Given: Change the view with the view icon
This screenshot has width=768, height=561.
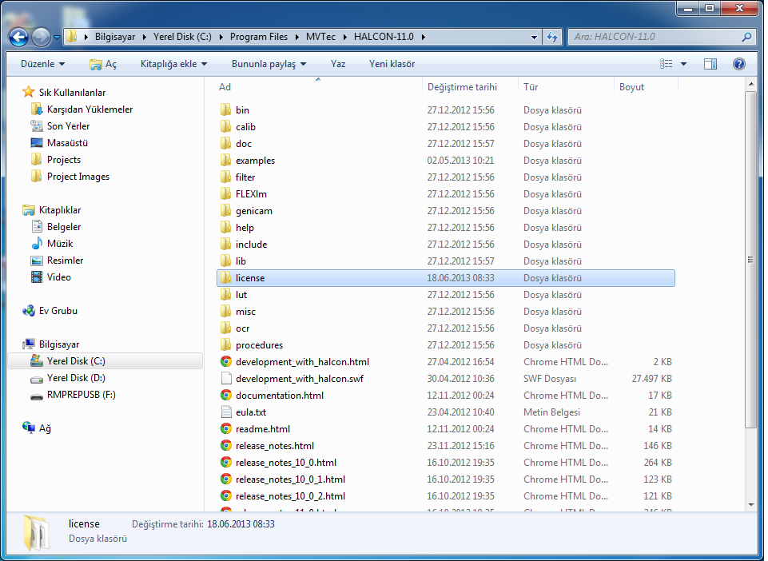Looking at the screenshot, I should tap(667, 64).
